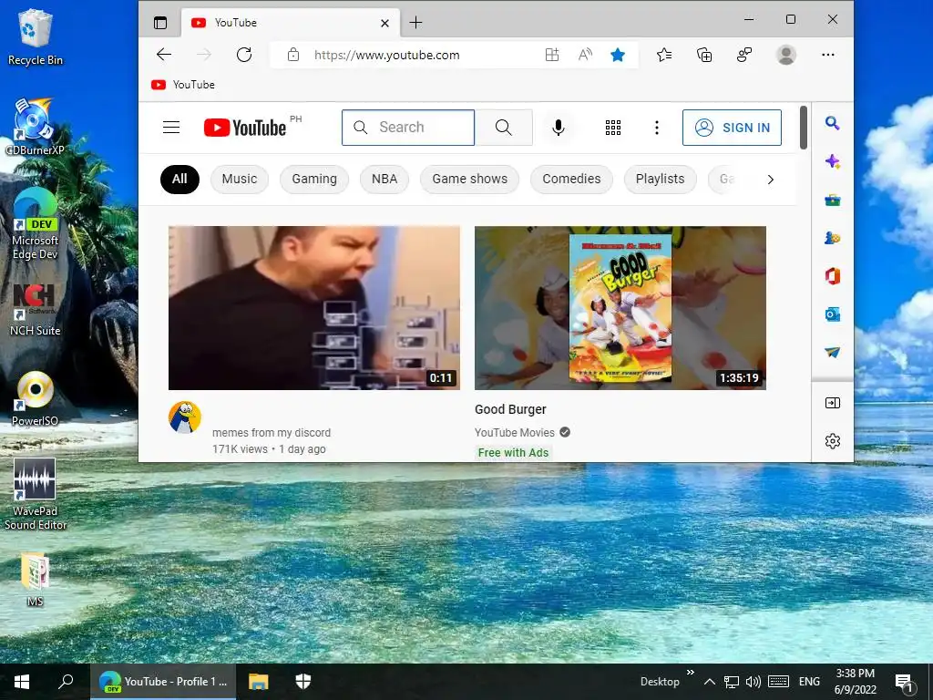This screenshot has width=933, height=700.
Task: Open Recycle Bin on the desktop
Action: click(x=36, y=36)
